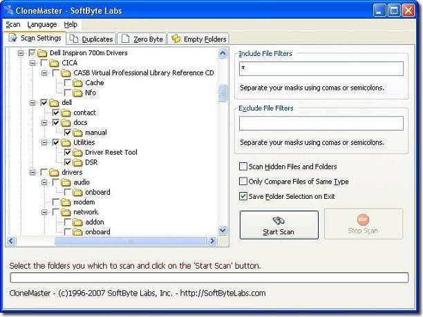Uncheck the manual folder checkbox

point(68,133)
